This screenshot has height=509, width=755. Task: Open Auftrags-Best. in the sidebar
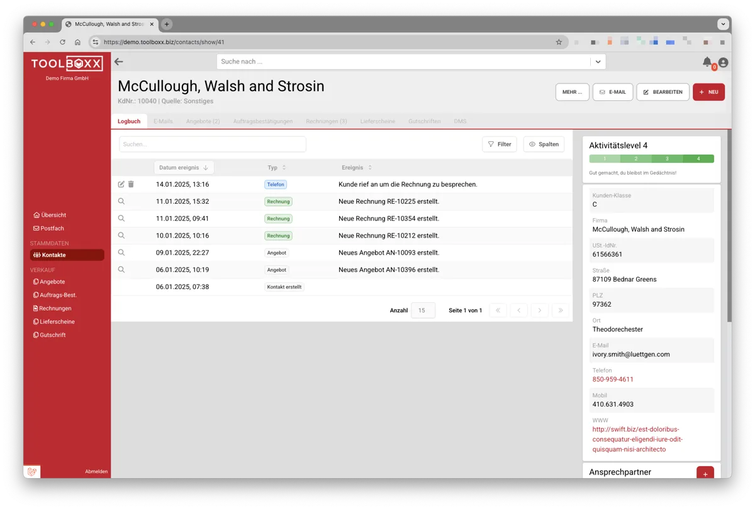point(55,295)
